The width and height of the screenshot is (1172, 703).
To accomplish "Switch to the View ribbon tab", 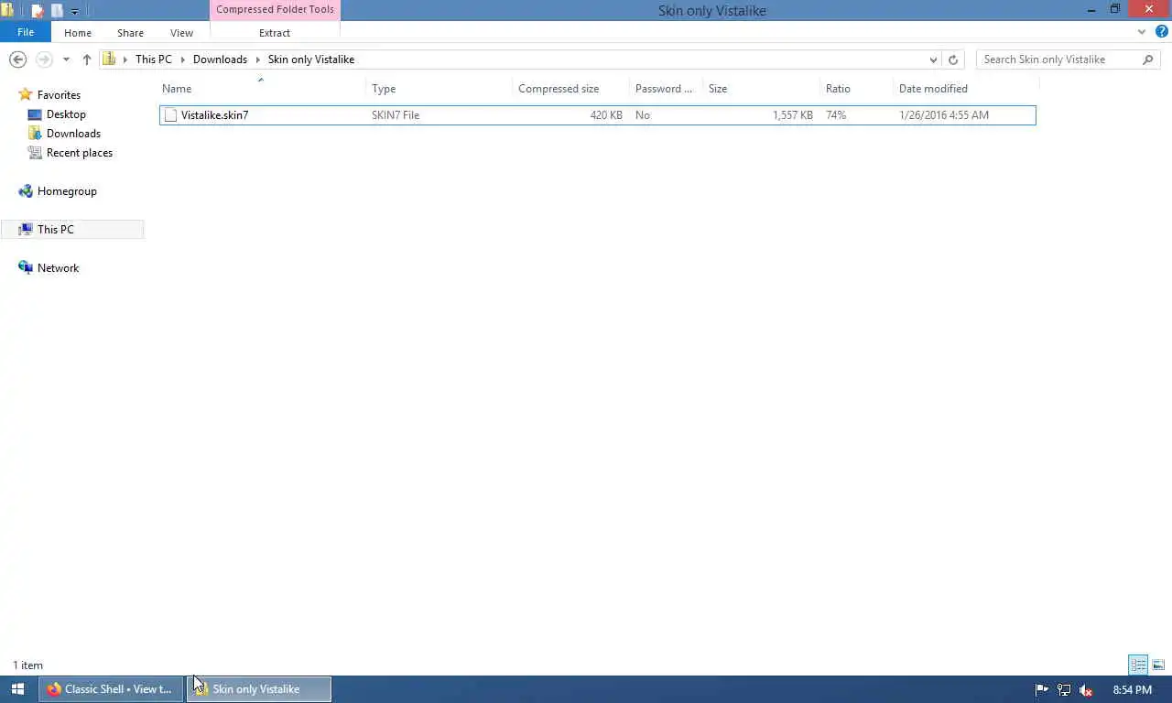I will pyautogui.click(x=181, y=33).
